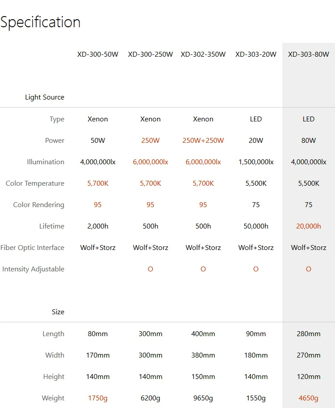Click the 1750g weight value
The width and height of the screenshot is (335, 408).
click(x=98, y=398)
